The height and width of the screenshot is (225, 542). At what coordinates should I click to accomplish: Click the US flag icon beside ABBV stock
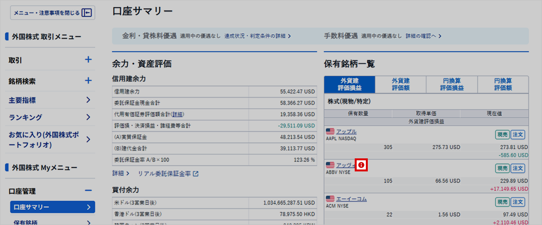[330, 165]
